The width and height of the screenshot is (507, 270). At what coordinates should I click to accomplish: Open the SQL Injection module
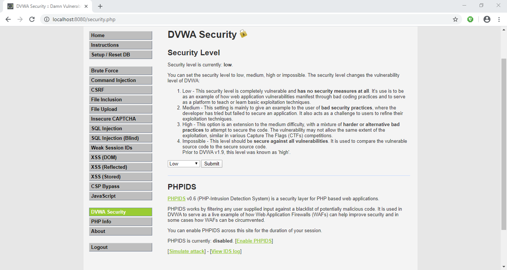click(121, 128)
